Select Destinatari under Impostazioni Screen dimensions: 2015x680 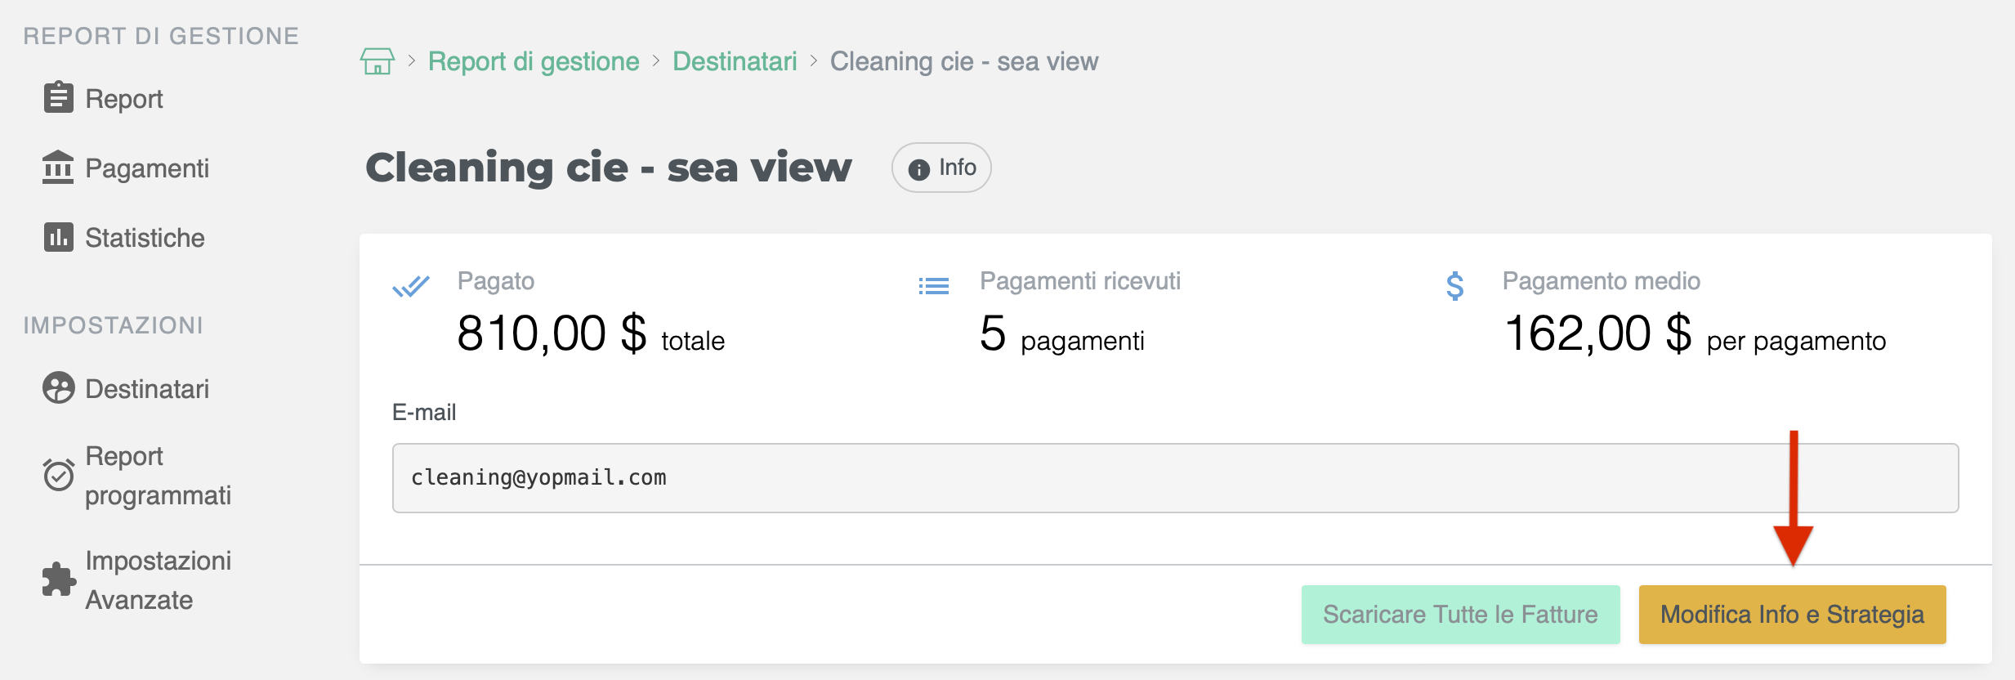click(147, 389)
